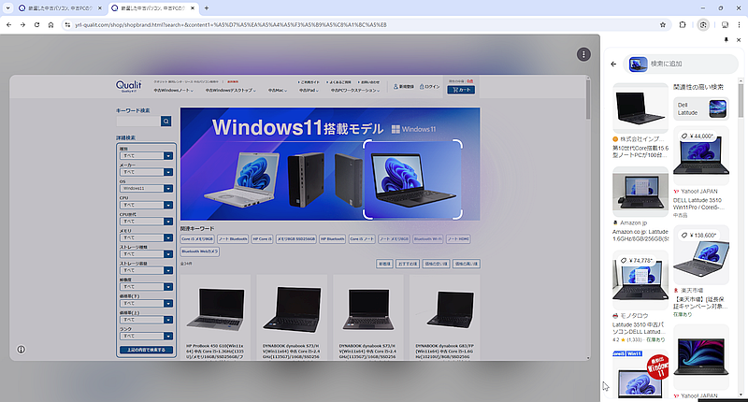
Task: Click the Lens panel vertical scrollbar
Action: pos(741,100)
